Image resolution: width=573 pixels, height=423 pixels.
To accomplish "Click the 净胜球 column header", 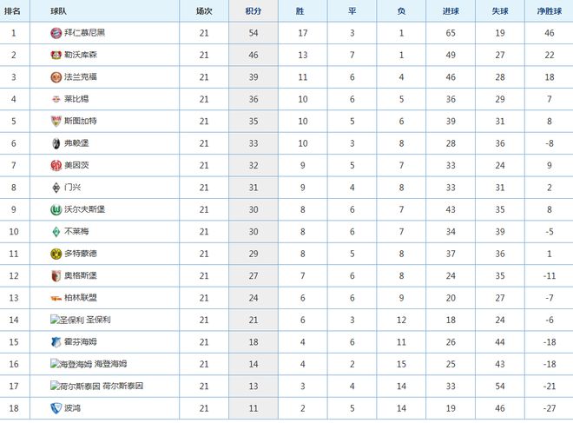I will (x=547, y=10).
